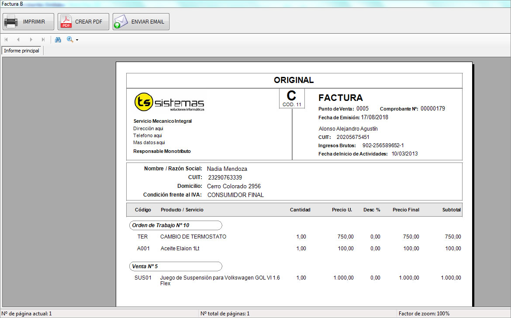The height and width of the screenshot is (318, 511).
Task: Click subtotal 1.000,00 of SUS01 row
Action: tap(451, 278)
